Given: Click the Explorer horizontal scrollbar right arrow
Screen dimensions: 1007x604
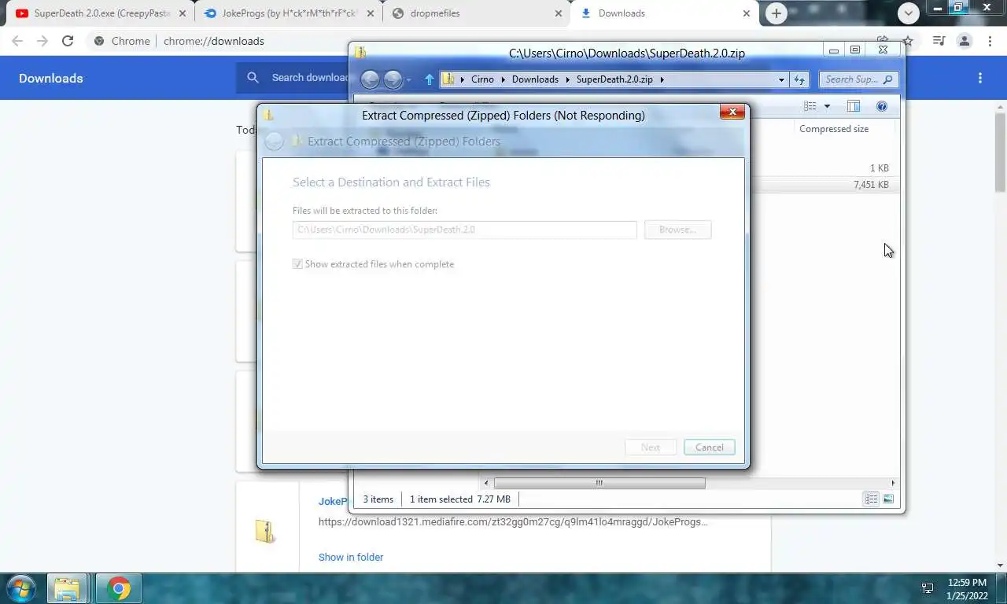Looking at the screenshot, I should pos(892,483).
